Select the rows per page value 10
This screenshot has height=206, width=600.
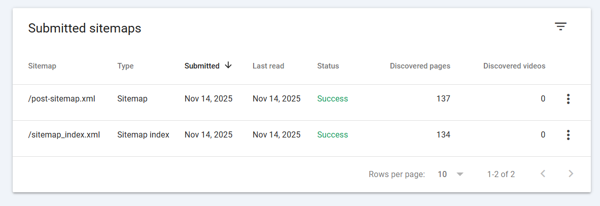442,174
